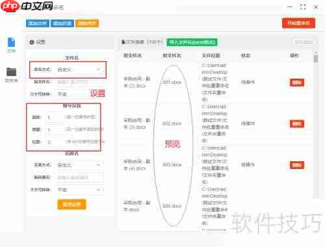Delete the row renamed to 001.docx

[297, 83]
